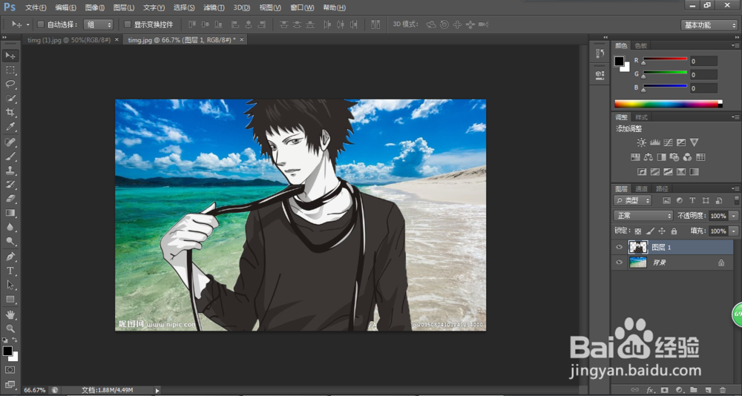Hide the 背景 layer eye icon
The height and width of the screenshot is (396, 742).
tap(619, 262)
